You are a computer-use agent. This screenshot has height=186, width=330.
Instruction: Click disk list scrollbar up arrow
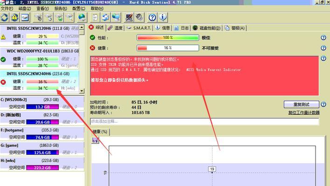point(82,27)
